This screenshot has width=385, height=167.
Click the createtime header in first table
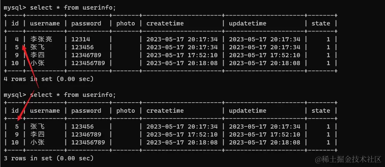pos(165,23)
